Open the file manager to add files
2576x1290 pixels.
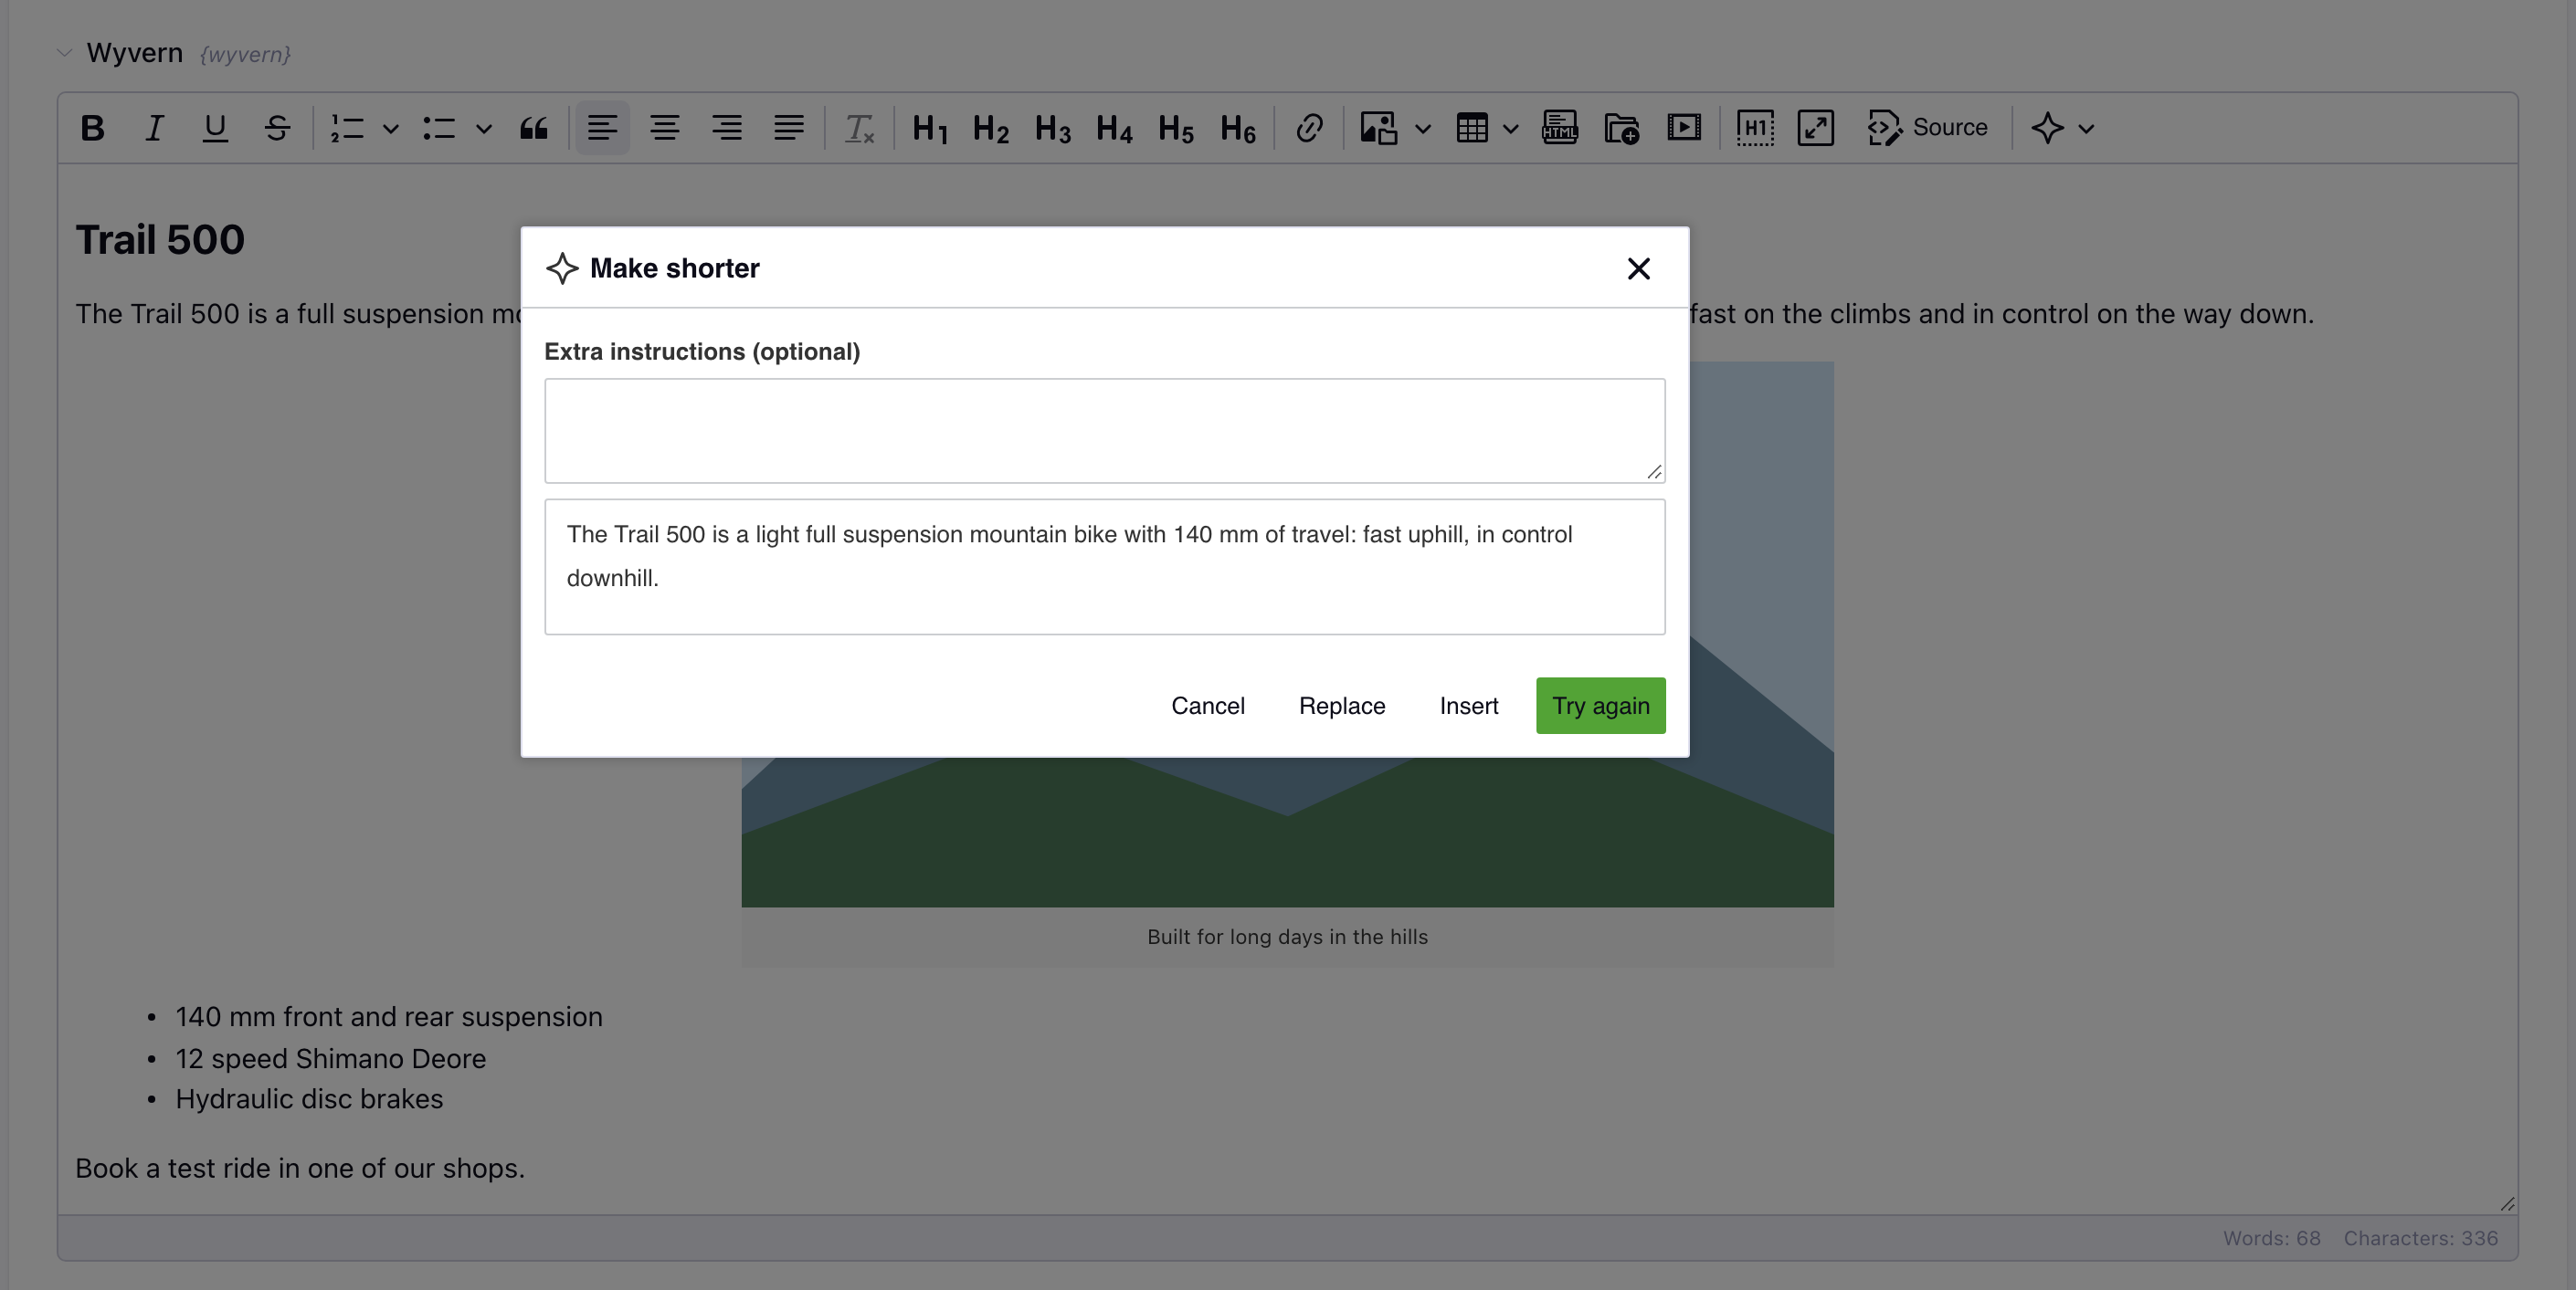pos(1622,128)
